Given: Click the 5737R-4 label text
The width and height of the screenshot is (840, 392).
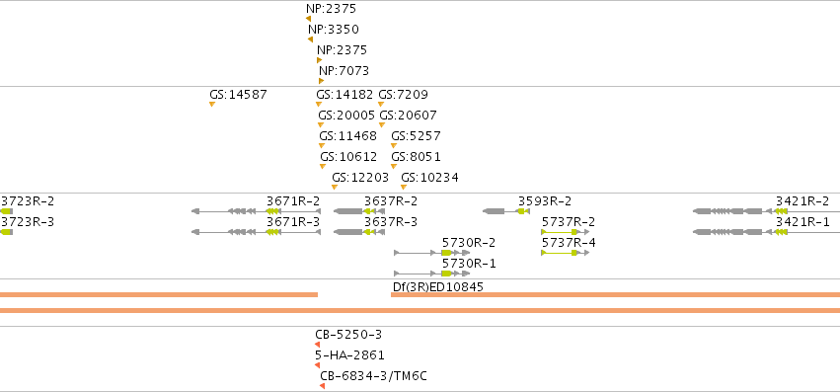Looking at the screenshot, I should tap(569, 243).
